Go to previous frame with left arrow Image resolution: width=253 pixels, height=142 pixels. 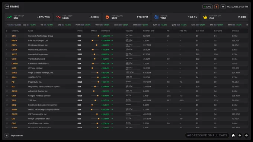[240, 135]
